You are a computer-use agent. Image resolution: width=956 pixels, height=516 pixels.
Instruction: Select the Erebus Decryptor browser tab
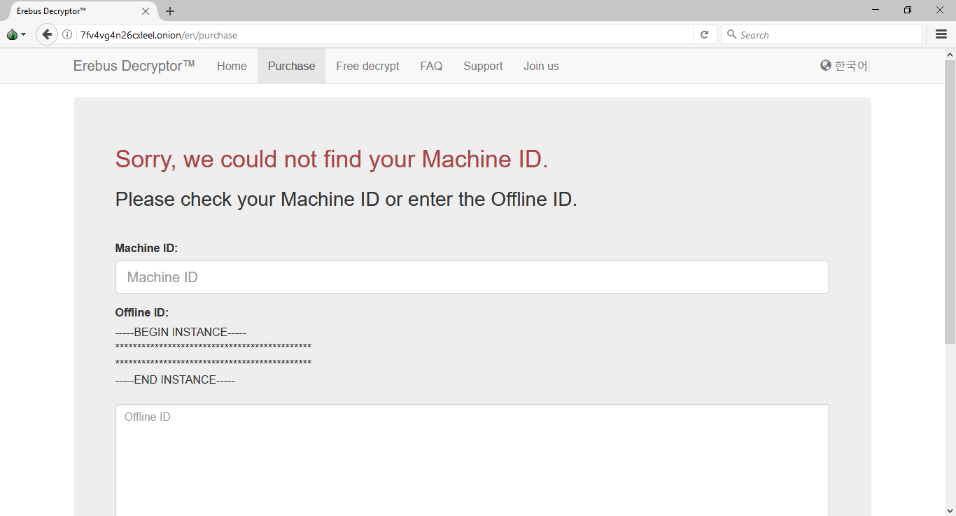[x=80, y=11]
